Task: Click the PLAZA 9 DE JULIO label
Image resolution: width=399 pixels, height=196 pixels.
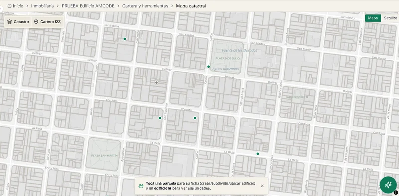Action: (x=228, y=58)
